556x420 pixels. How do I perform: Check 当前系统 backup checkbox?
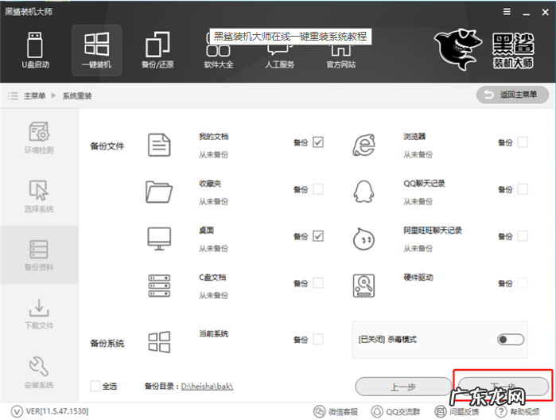(318, 339)
